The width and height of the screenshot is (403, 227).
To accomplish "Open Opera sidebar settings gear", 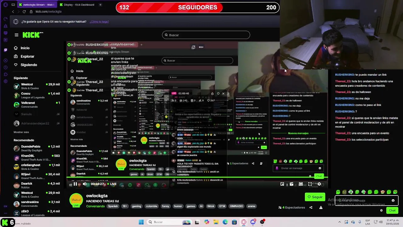I will (5, 81).
